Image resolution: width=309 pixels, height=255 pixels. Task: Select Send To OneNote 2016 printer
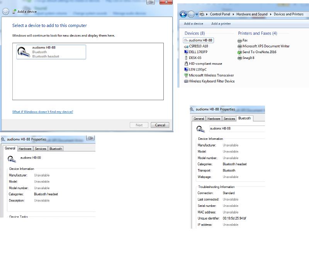click(257, 52)
